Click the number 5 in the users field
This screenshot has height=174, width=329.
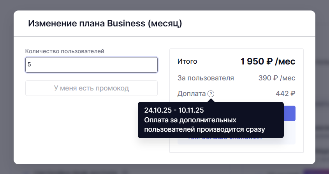[x=29, y=65]
